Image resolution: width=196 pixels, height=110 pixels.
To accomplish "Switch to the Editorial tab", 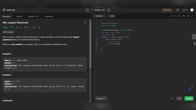I will [x=19, y=16].
